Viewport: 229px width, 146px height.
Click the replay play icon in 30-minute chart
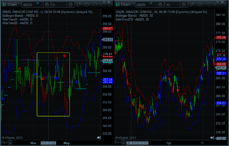pos(208,5)
